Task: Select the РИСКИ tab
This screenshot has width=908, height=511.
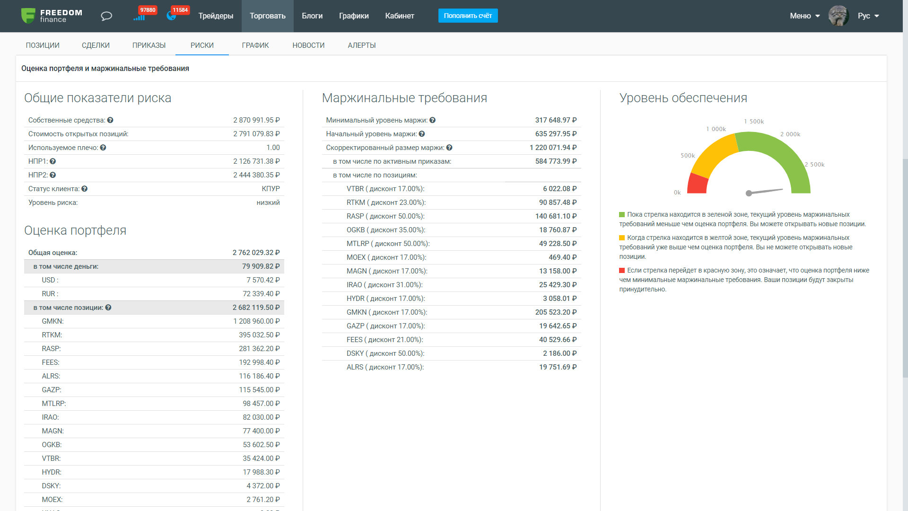Action: [x=202, y=45]
